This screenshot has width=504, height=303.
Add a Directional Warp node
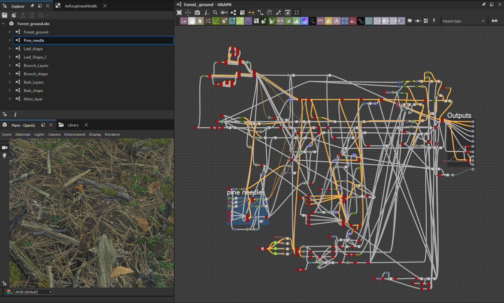tap(232, 21)
